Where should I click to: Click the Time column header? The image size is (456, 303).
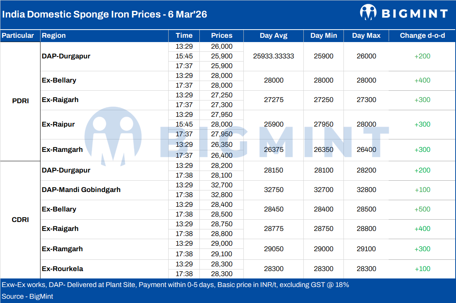point(184,35)
